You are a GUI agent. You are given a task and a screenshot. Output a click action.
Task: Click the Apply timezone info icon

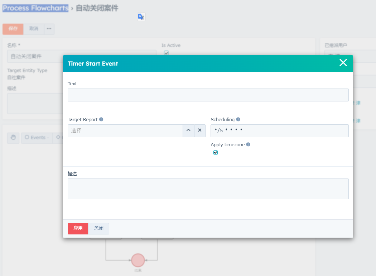click(248, 144)
